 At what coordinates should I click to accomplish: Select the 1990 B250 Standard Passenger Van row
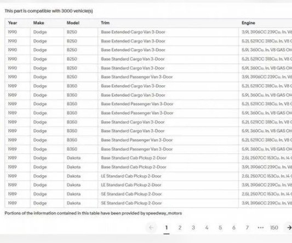tap(148, 77)
